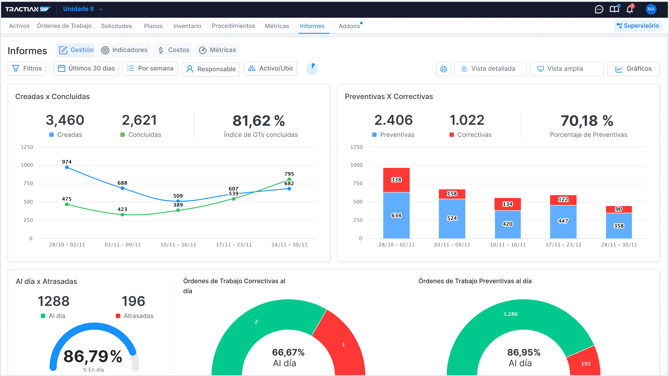Click the Gráficos button
The height and width of the screenshot is (376, 669).
(633, 69)
